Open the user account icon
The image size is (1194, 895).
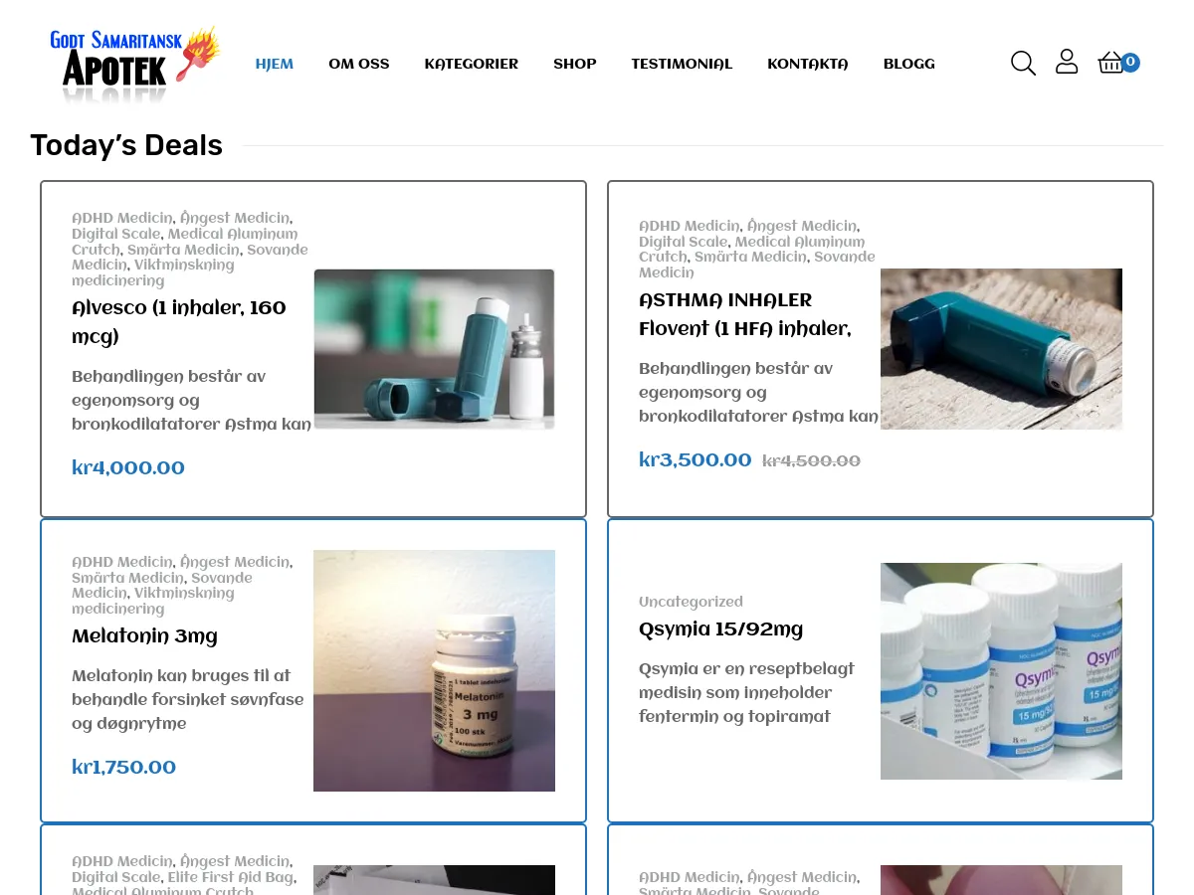pos(1067,62)
